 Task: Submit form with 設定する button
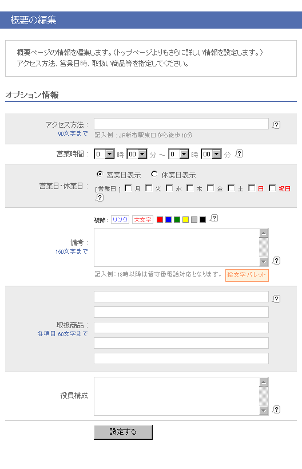click(x=123, y=432)
